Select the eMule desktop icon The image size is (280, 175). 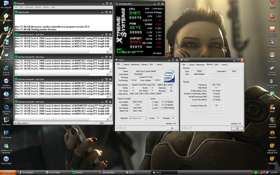[272, 109]
